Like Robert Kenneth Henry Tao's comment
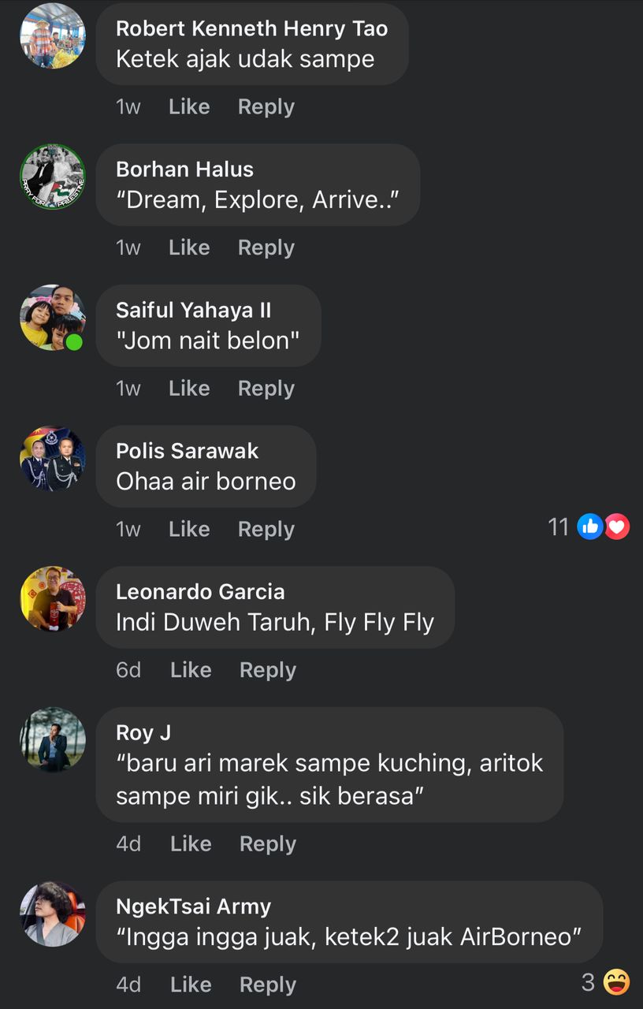The height and width of the screenshot is (1009, 643). point(189,107)
